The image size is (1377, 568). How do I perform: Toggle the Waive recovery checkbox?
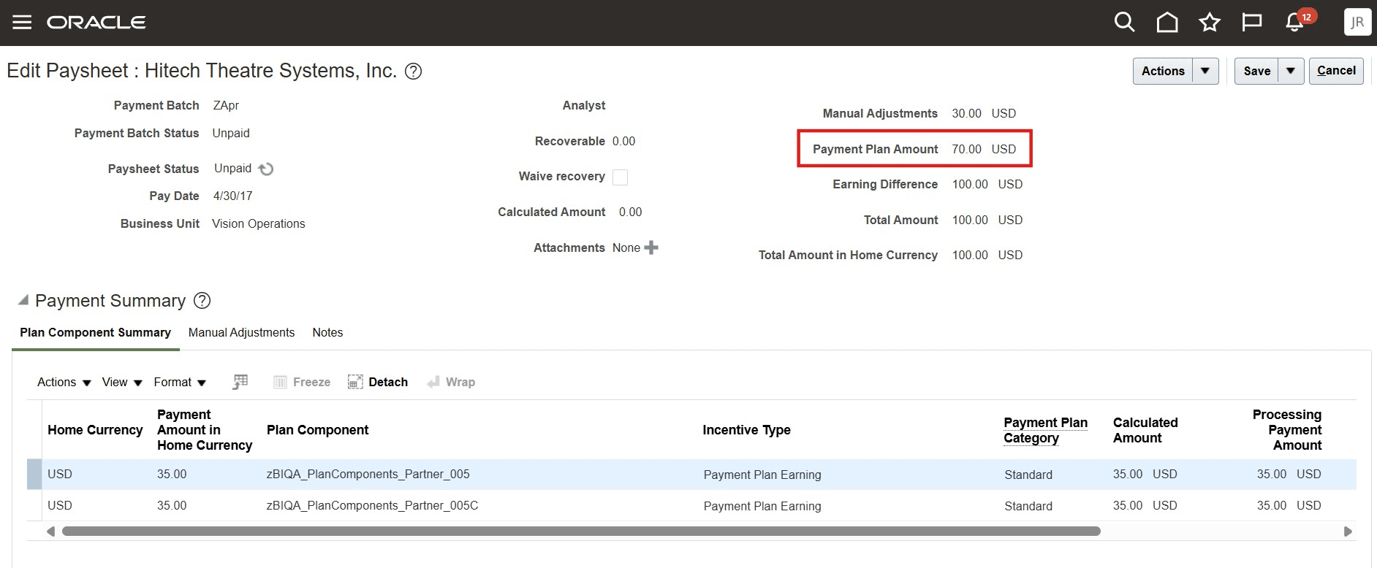click(x=620, y=177)
